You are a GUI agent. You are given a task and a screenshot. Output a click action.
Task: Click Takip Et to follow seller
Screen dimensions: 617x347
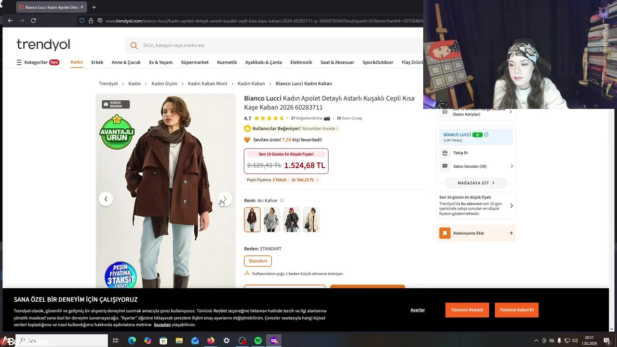[x=460, y=153]
